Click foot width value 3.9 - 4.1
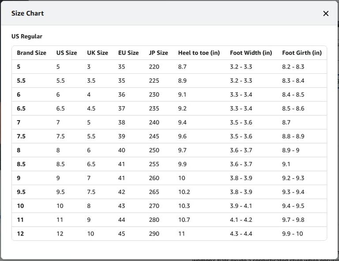Viewport: 339px width, 261px height. pos(241,206)
